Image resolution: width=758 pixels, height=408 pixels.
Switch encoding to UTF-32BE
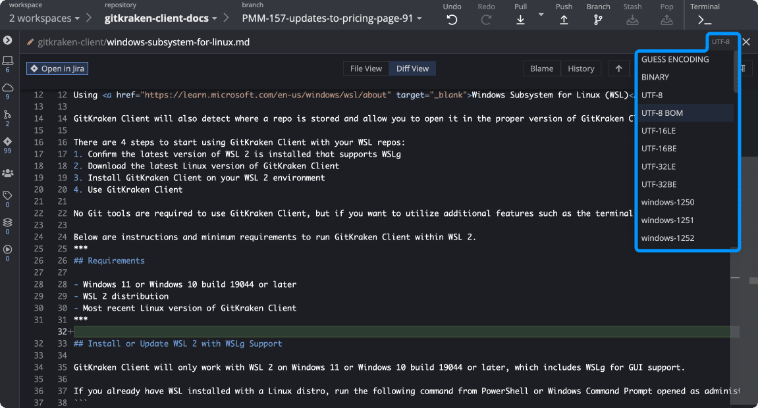pos(685,184)
